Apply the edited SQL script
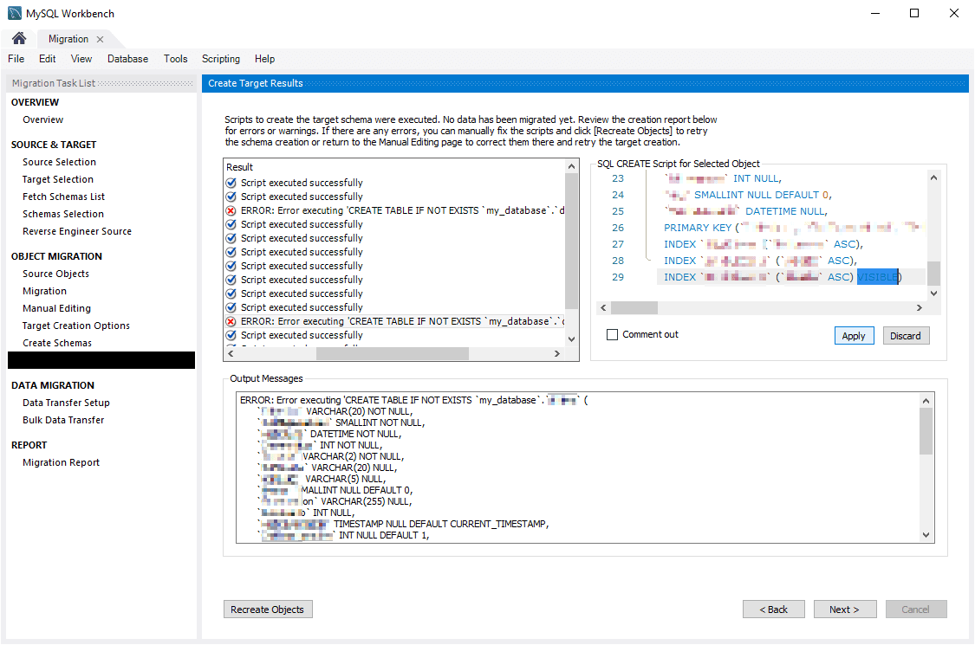 tap(854, 336)
